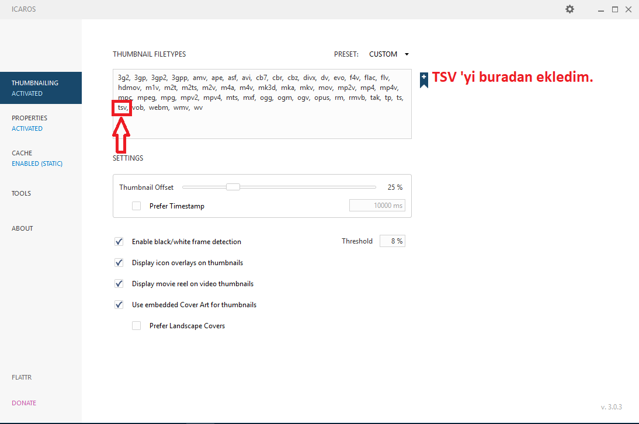Screen dimensions: 639x424
Task: Adjust the Thumbnail Offset slider handle
Action: tap(233, 187)
